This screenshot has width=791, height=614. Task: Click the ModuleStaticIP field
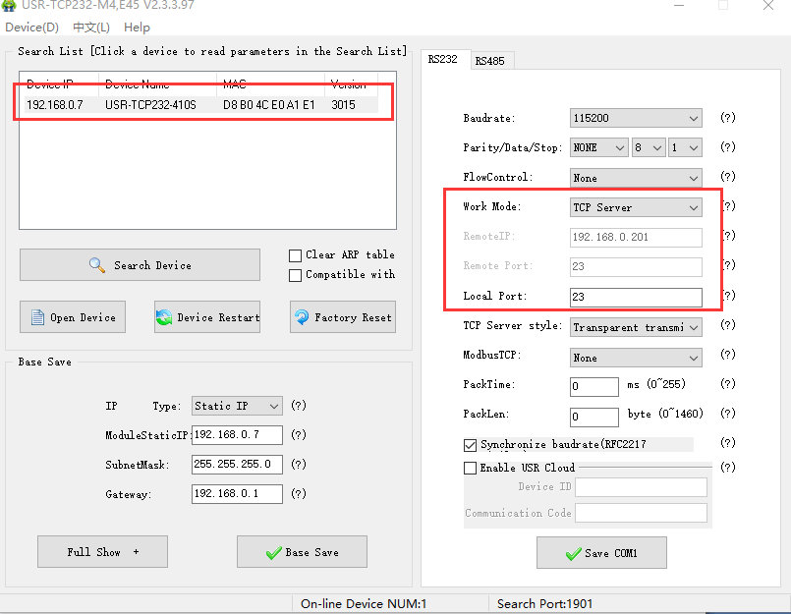pos(237,435)
